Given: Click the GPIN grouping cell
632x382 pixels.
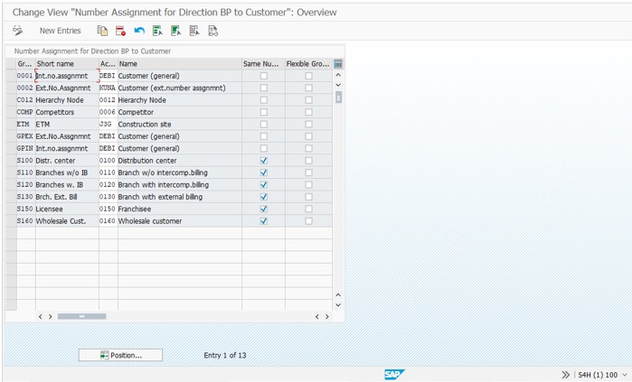Looking at the screenshot, I should (26, 148).
